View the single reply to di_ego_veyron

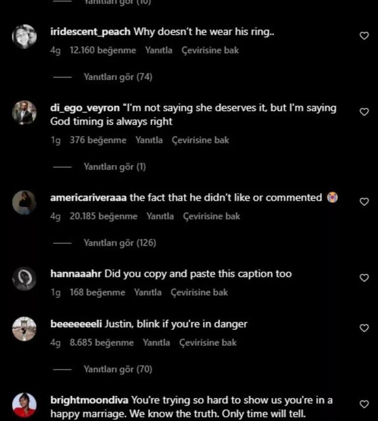click(115, 167)
